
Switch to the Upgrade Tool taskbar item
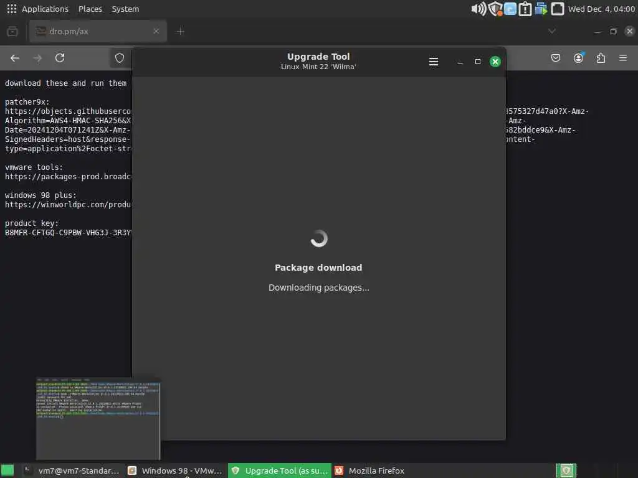click(x=280, y=471)
